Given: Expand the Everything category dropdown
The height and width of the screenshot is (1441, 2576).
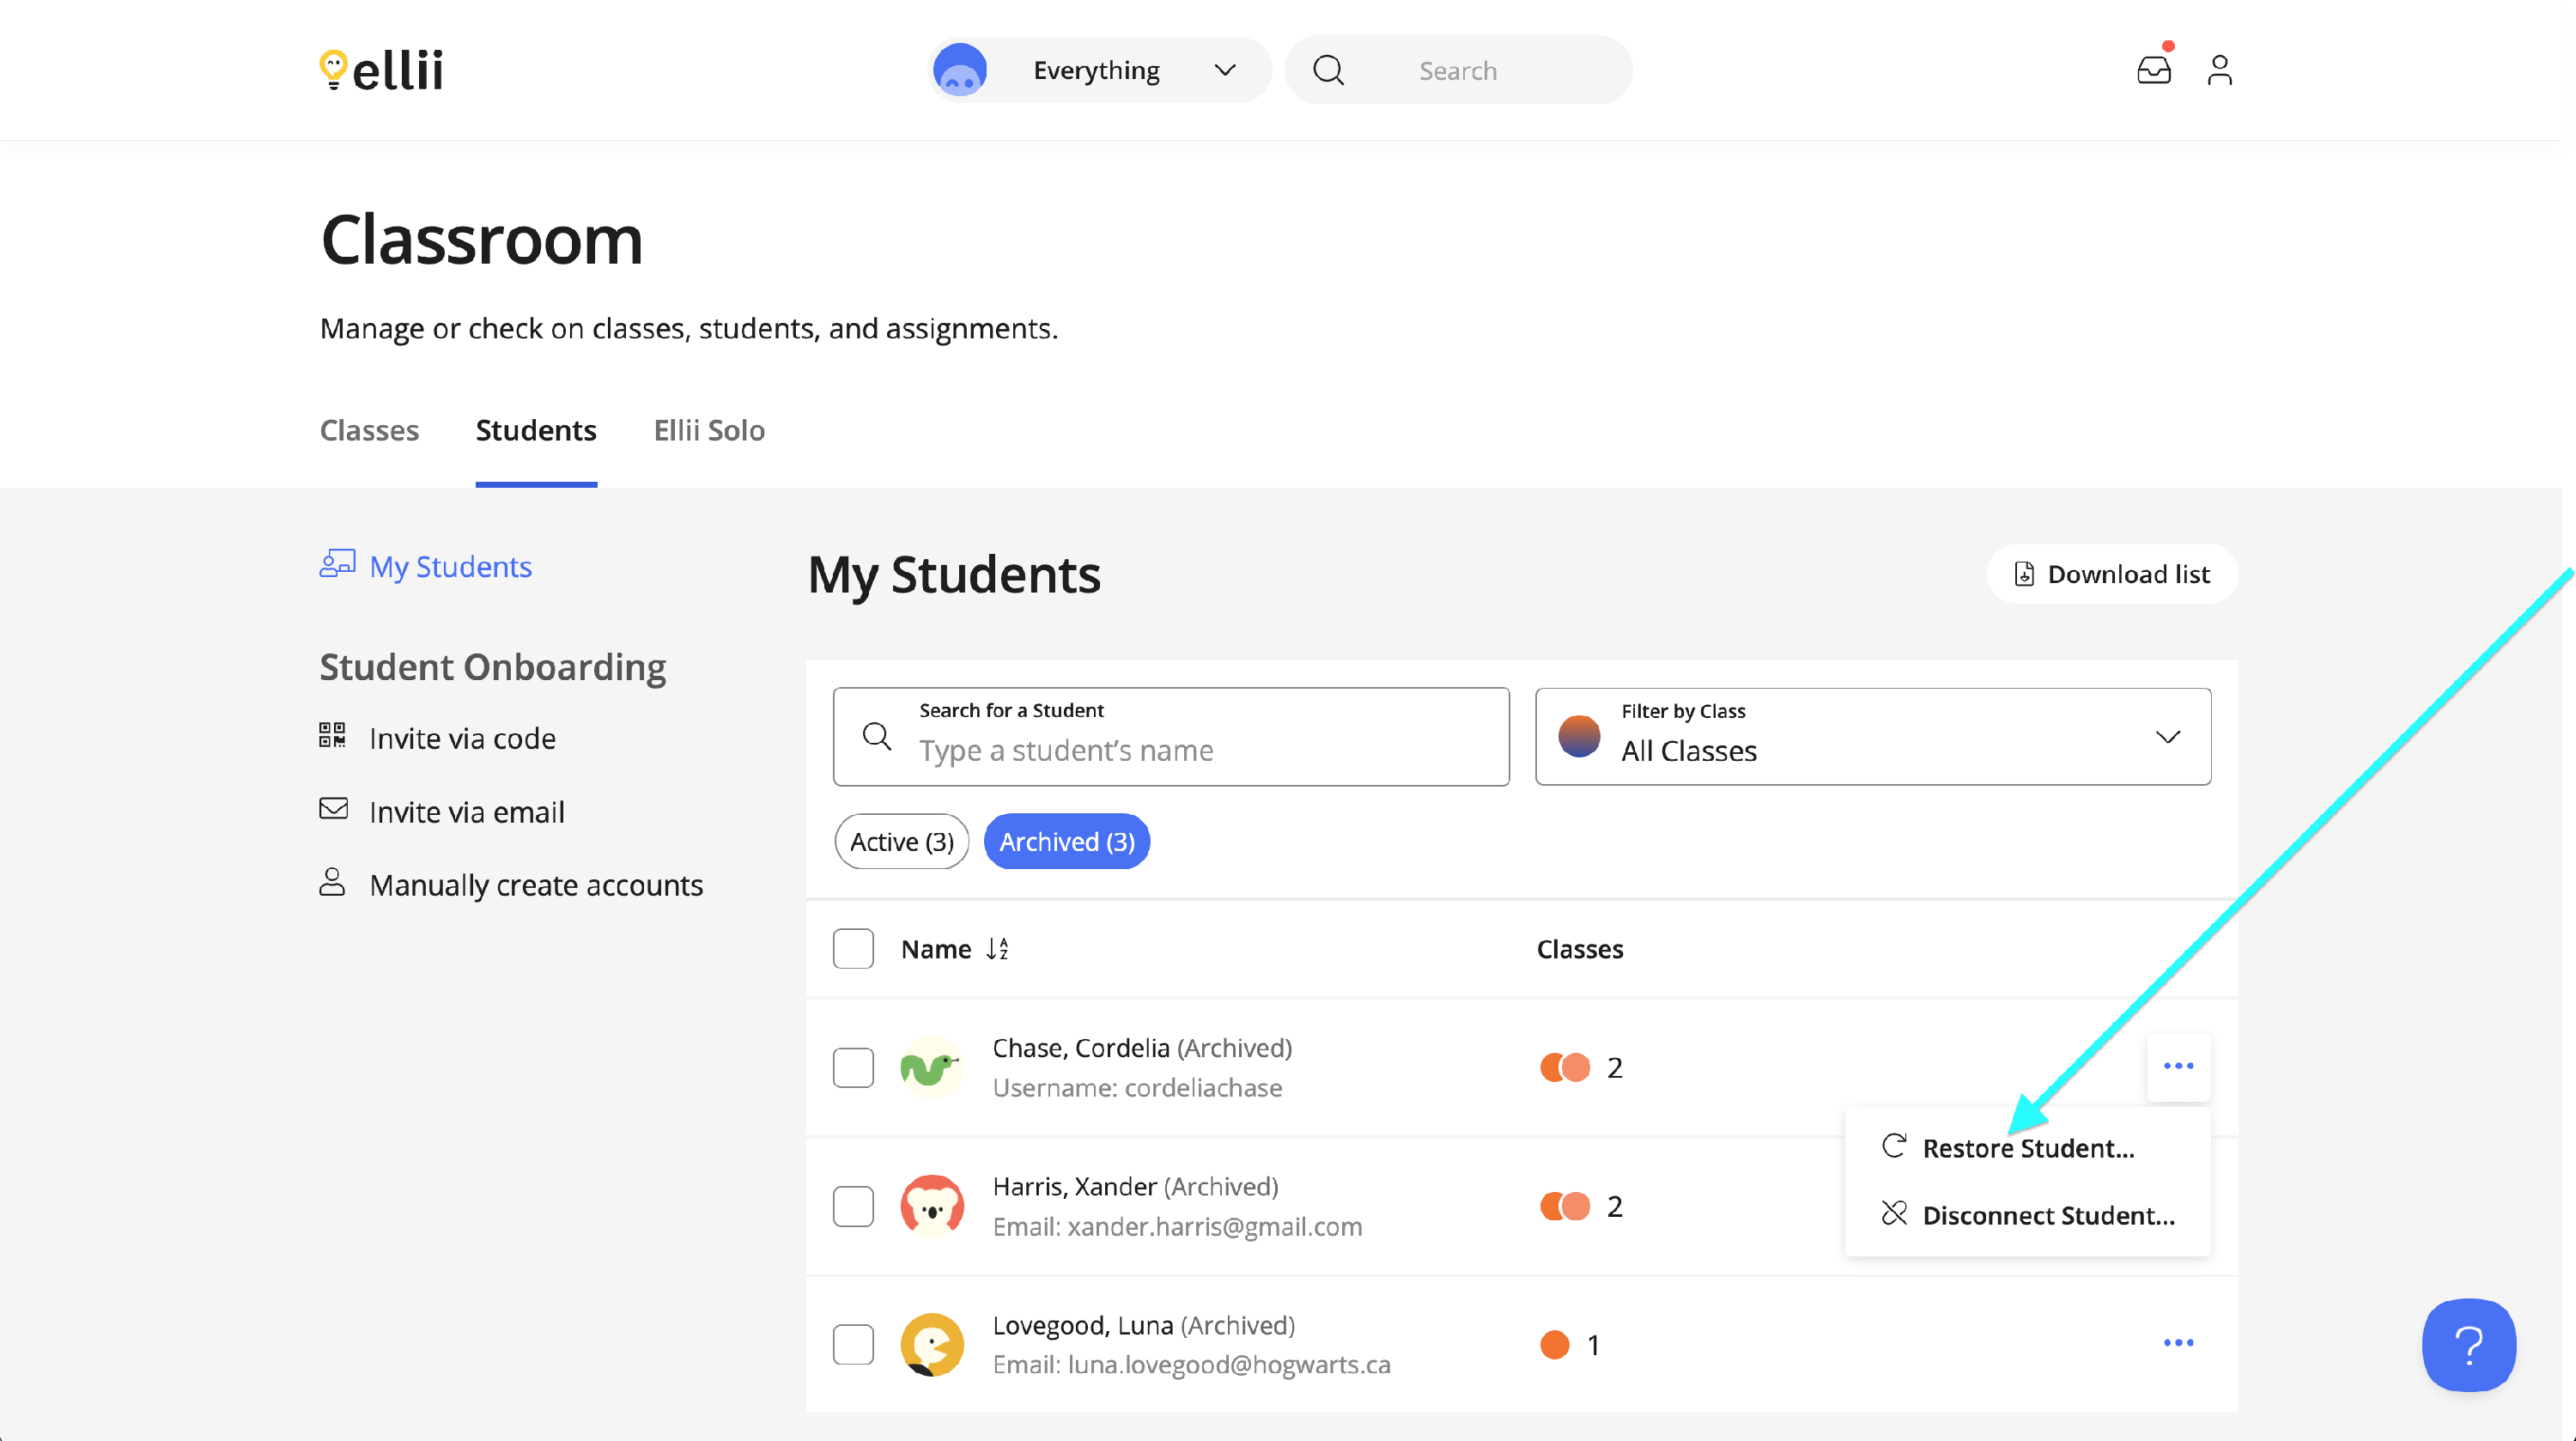Looking at the screenshot, I should (x=1099, y=70).
